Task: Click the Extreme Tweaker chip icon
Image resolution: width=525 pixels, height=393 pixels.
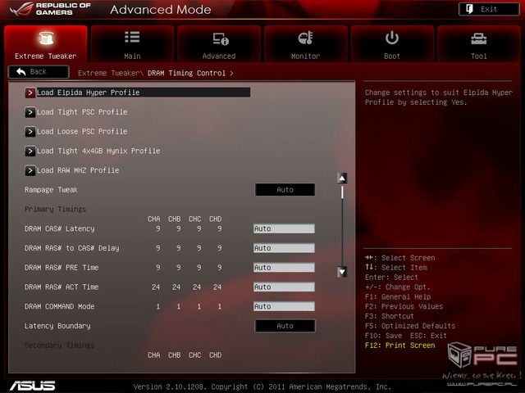Action: pyautogui.click(x=46, y=38)
